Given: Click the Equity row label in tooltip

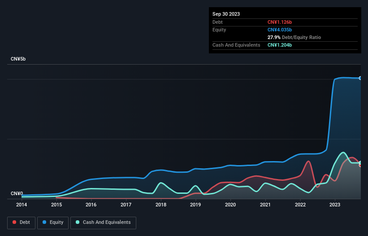Looking at the screenshot, I should click(x=219, y=30).
